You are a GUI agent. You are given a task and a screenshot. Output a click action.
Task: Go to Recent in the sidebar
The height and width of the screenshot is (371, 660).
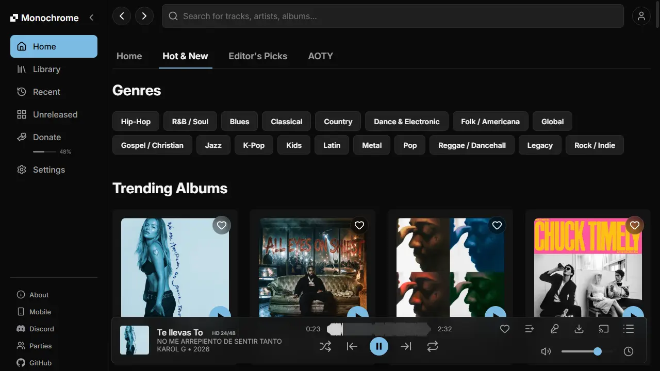tap(54, 92)
